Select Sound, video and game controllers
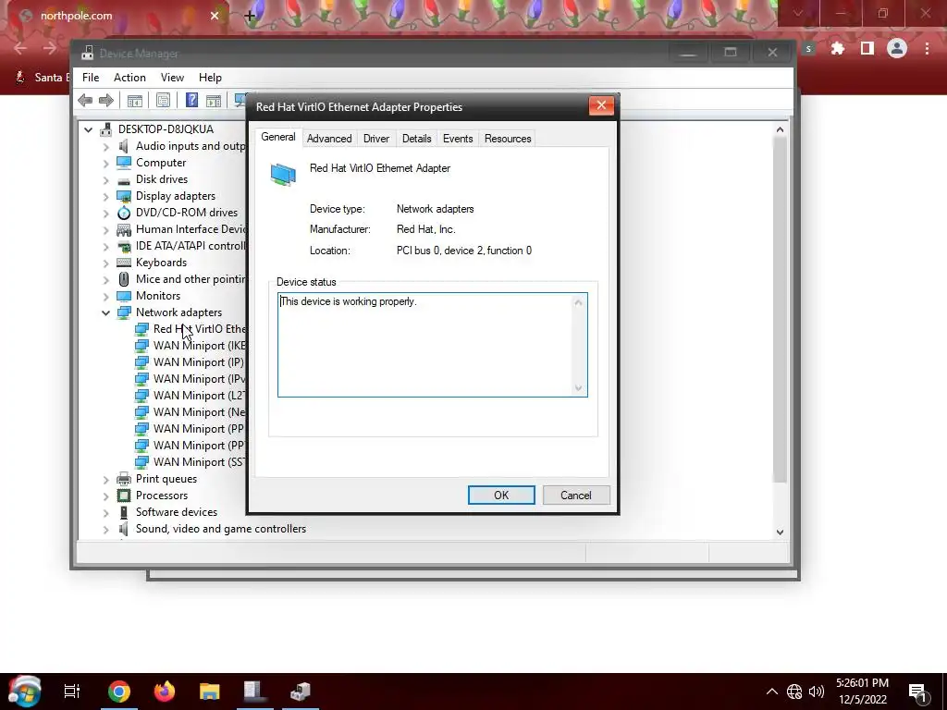The width and height of the screenshot is (947, 710). [220, 529]
